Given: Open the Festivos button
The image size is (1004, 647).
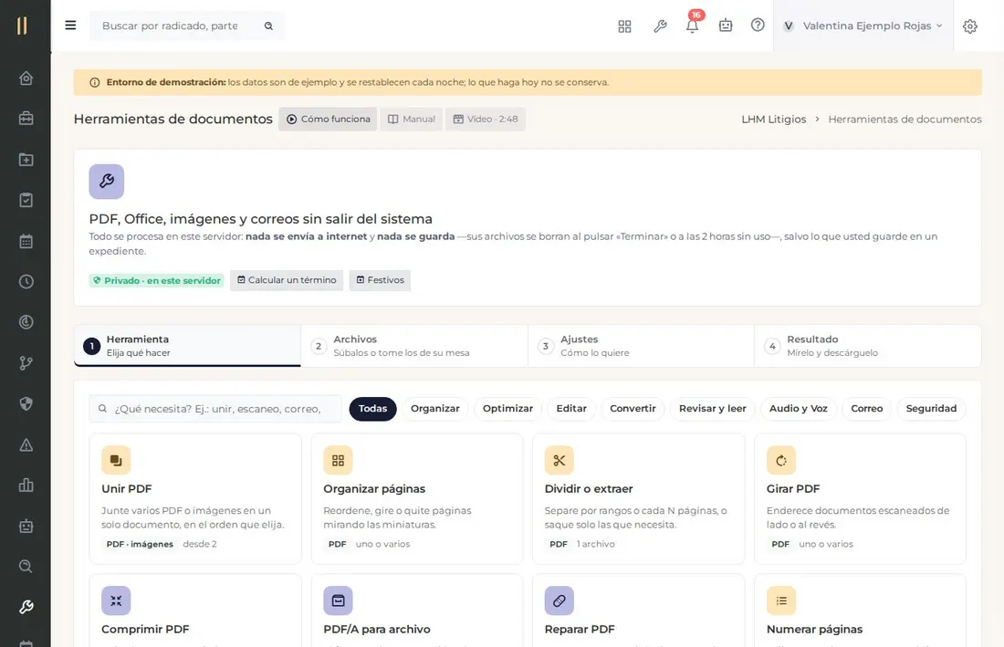Looking at the screenshot, I should (380, 280).
